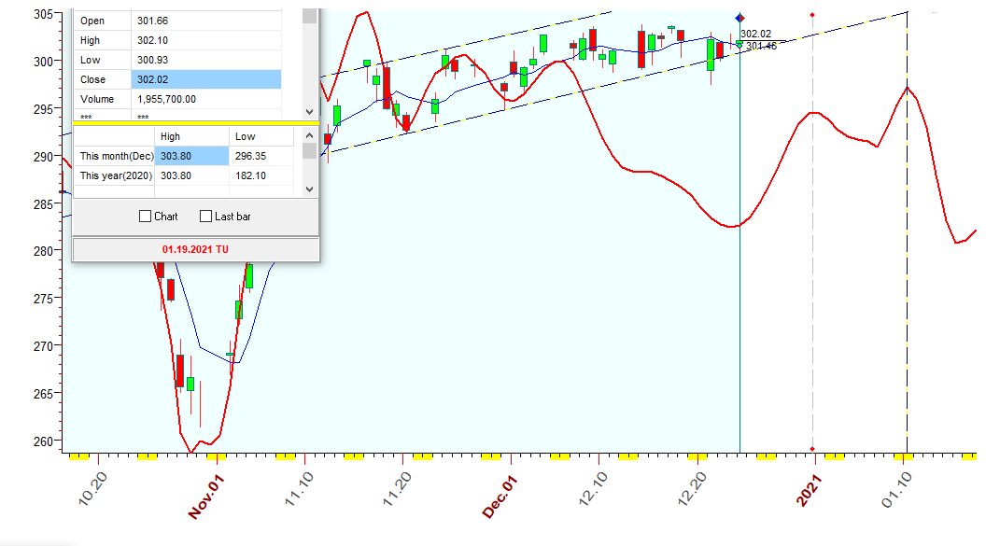Viewport: 1000px width, 546px height.
Task: Select the Volume value 1,955,700.00 cell
Action: tap(205, 100)
